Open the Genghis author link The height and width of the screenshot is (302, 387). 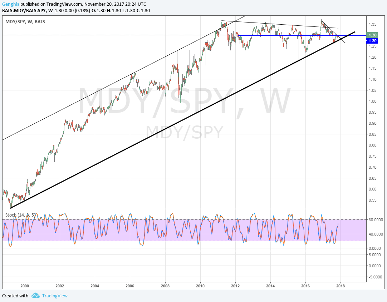point(11,4)
